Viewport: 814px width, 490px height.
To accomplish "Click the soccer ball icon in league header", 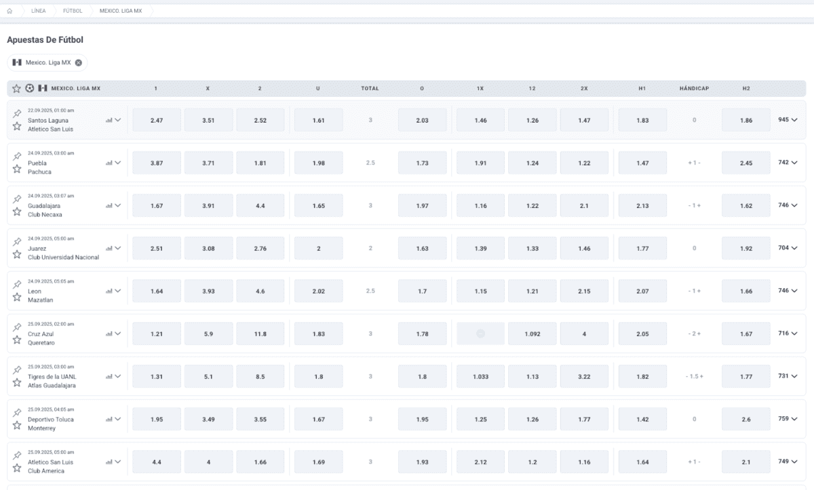I will [x=29, y=88].
